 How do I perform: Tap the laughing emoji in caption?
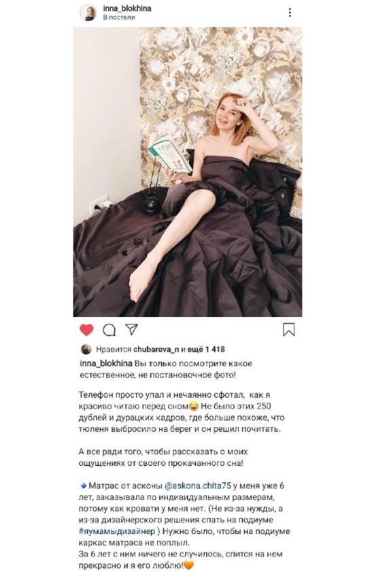coord(194,406)
